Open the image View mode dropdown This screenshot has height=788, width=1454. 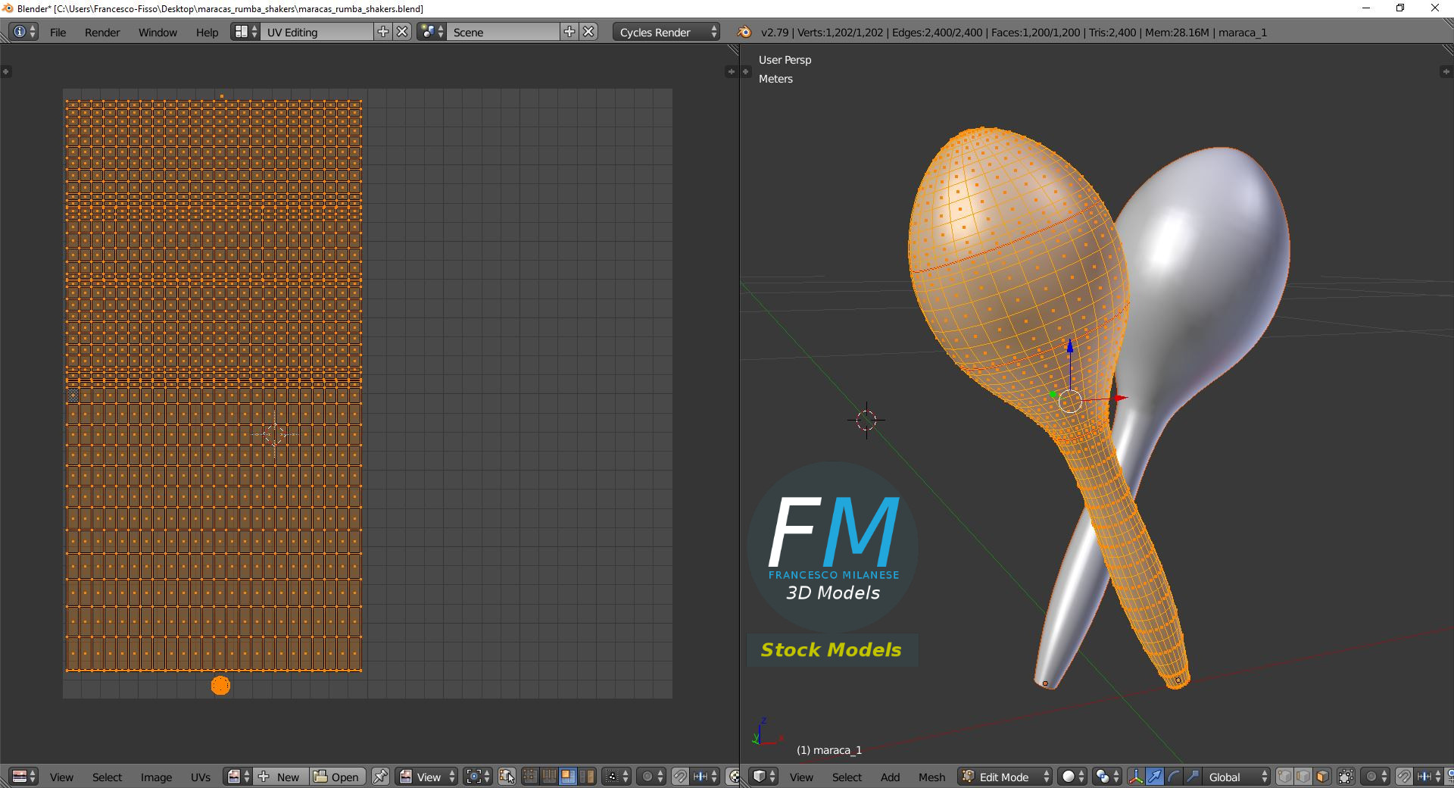click(x=427, y=777)
